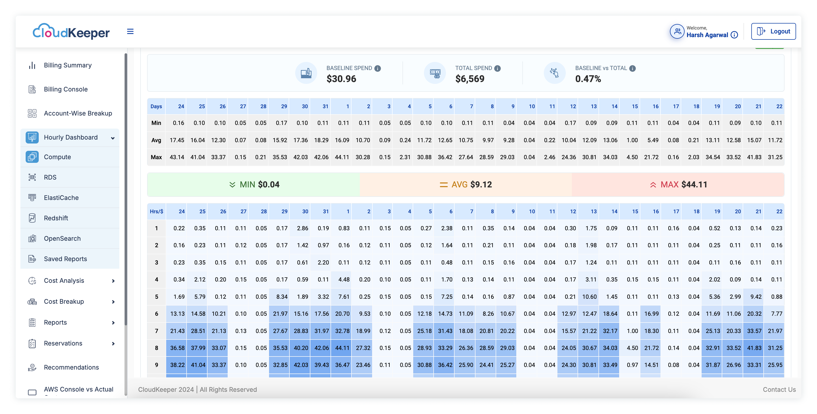Click the Contact Us link
This screenshot has width=817, height=414.
[780, 389]
